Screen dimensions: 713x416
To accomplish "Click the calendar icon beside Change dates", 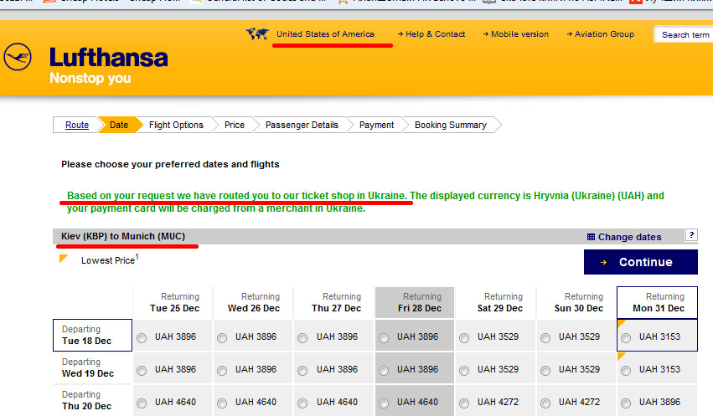I will pos(591,237).
